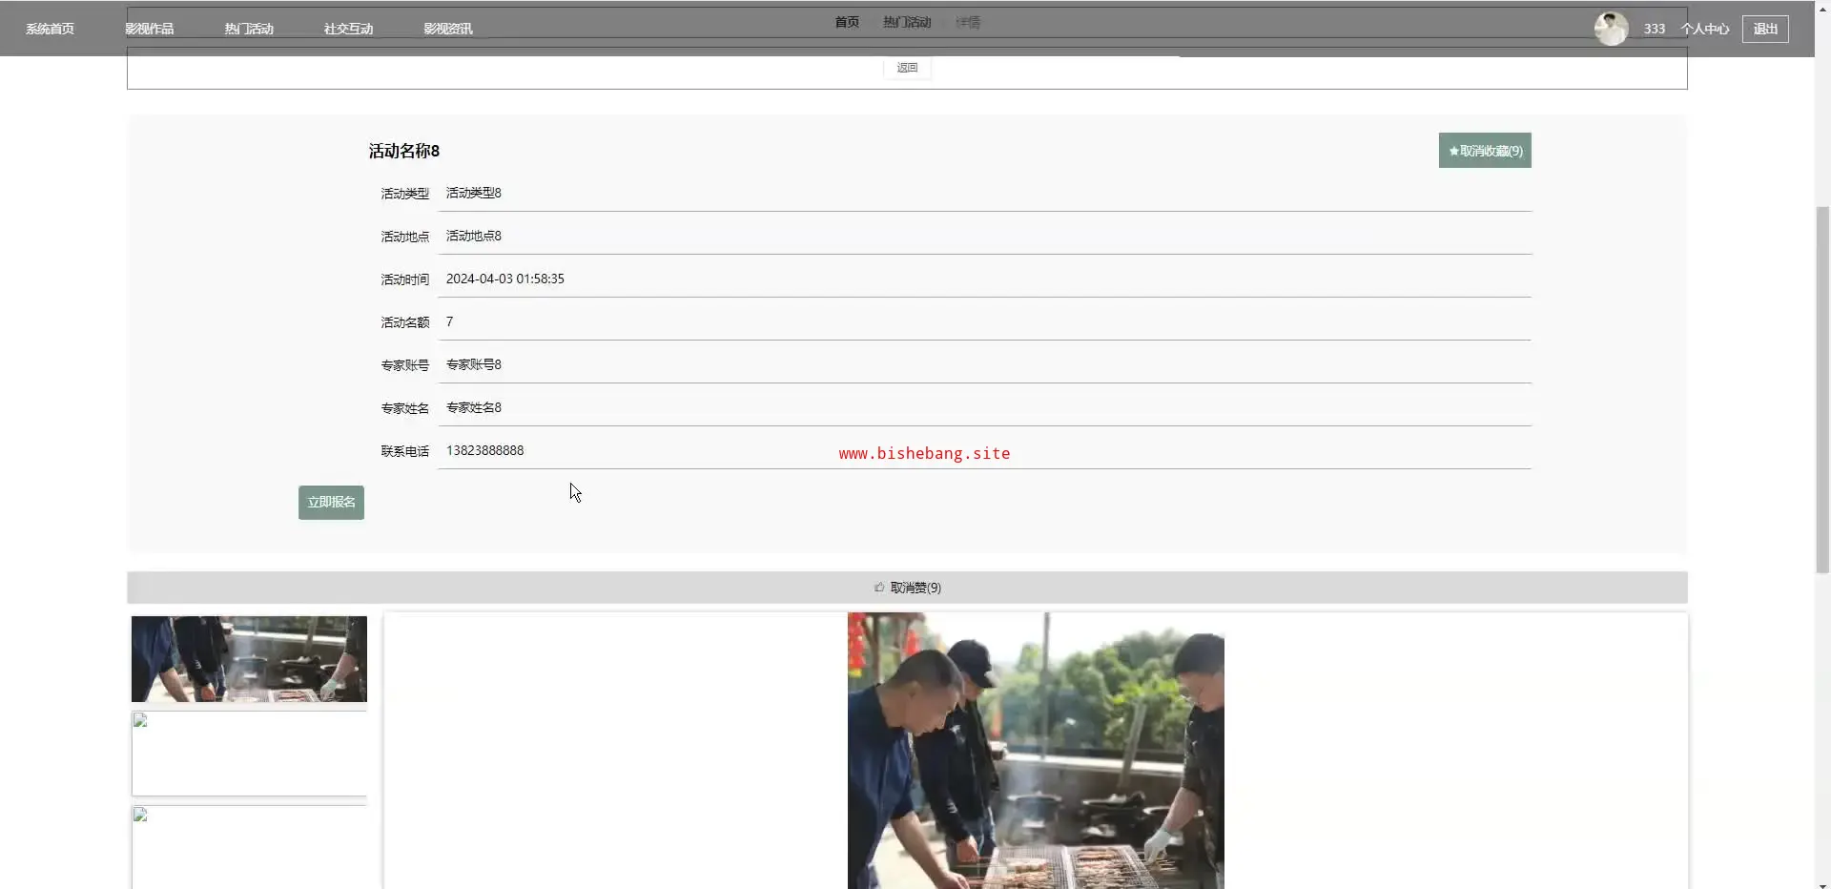The image size is (1831, 889).
Task: Open the 影视作品 navigation menu item
Action: click(150, 29)
